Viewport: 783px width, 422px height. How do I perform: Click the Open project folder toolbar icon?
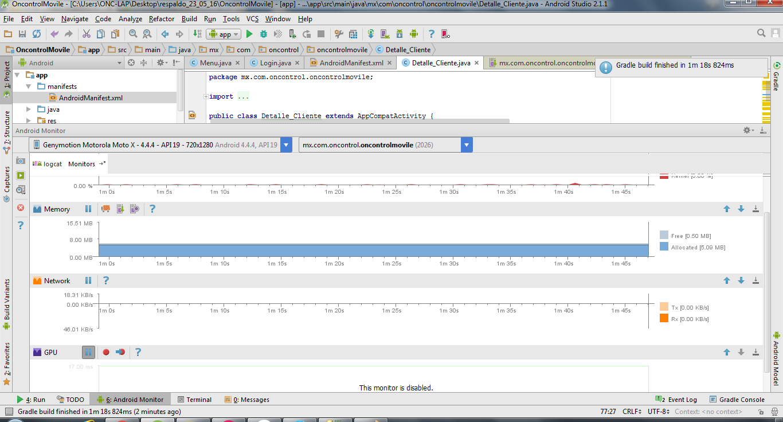pyautogui.click(x=8, y=34)
